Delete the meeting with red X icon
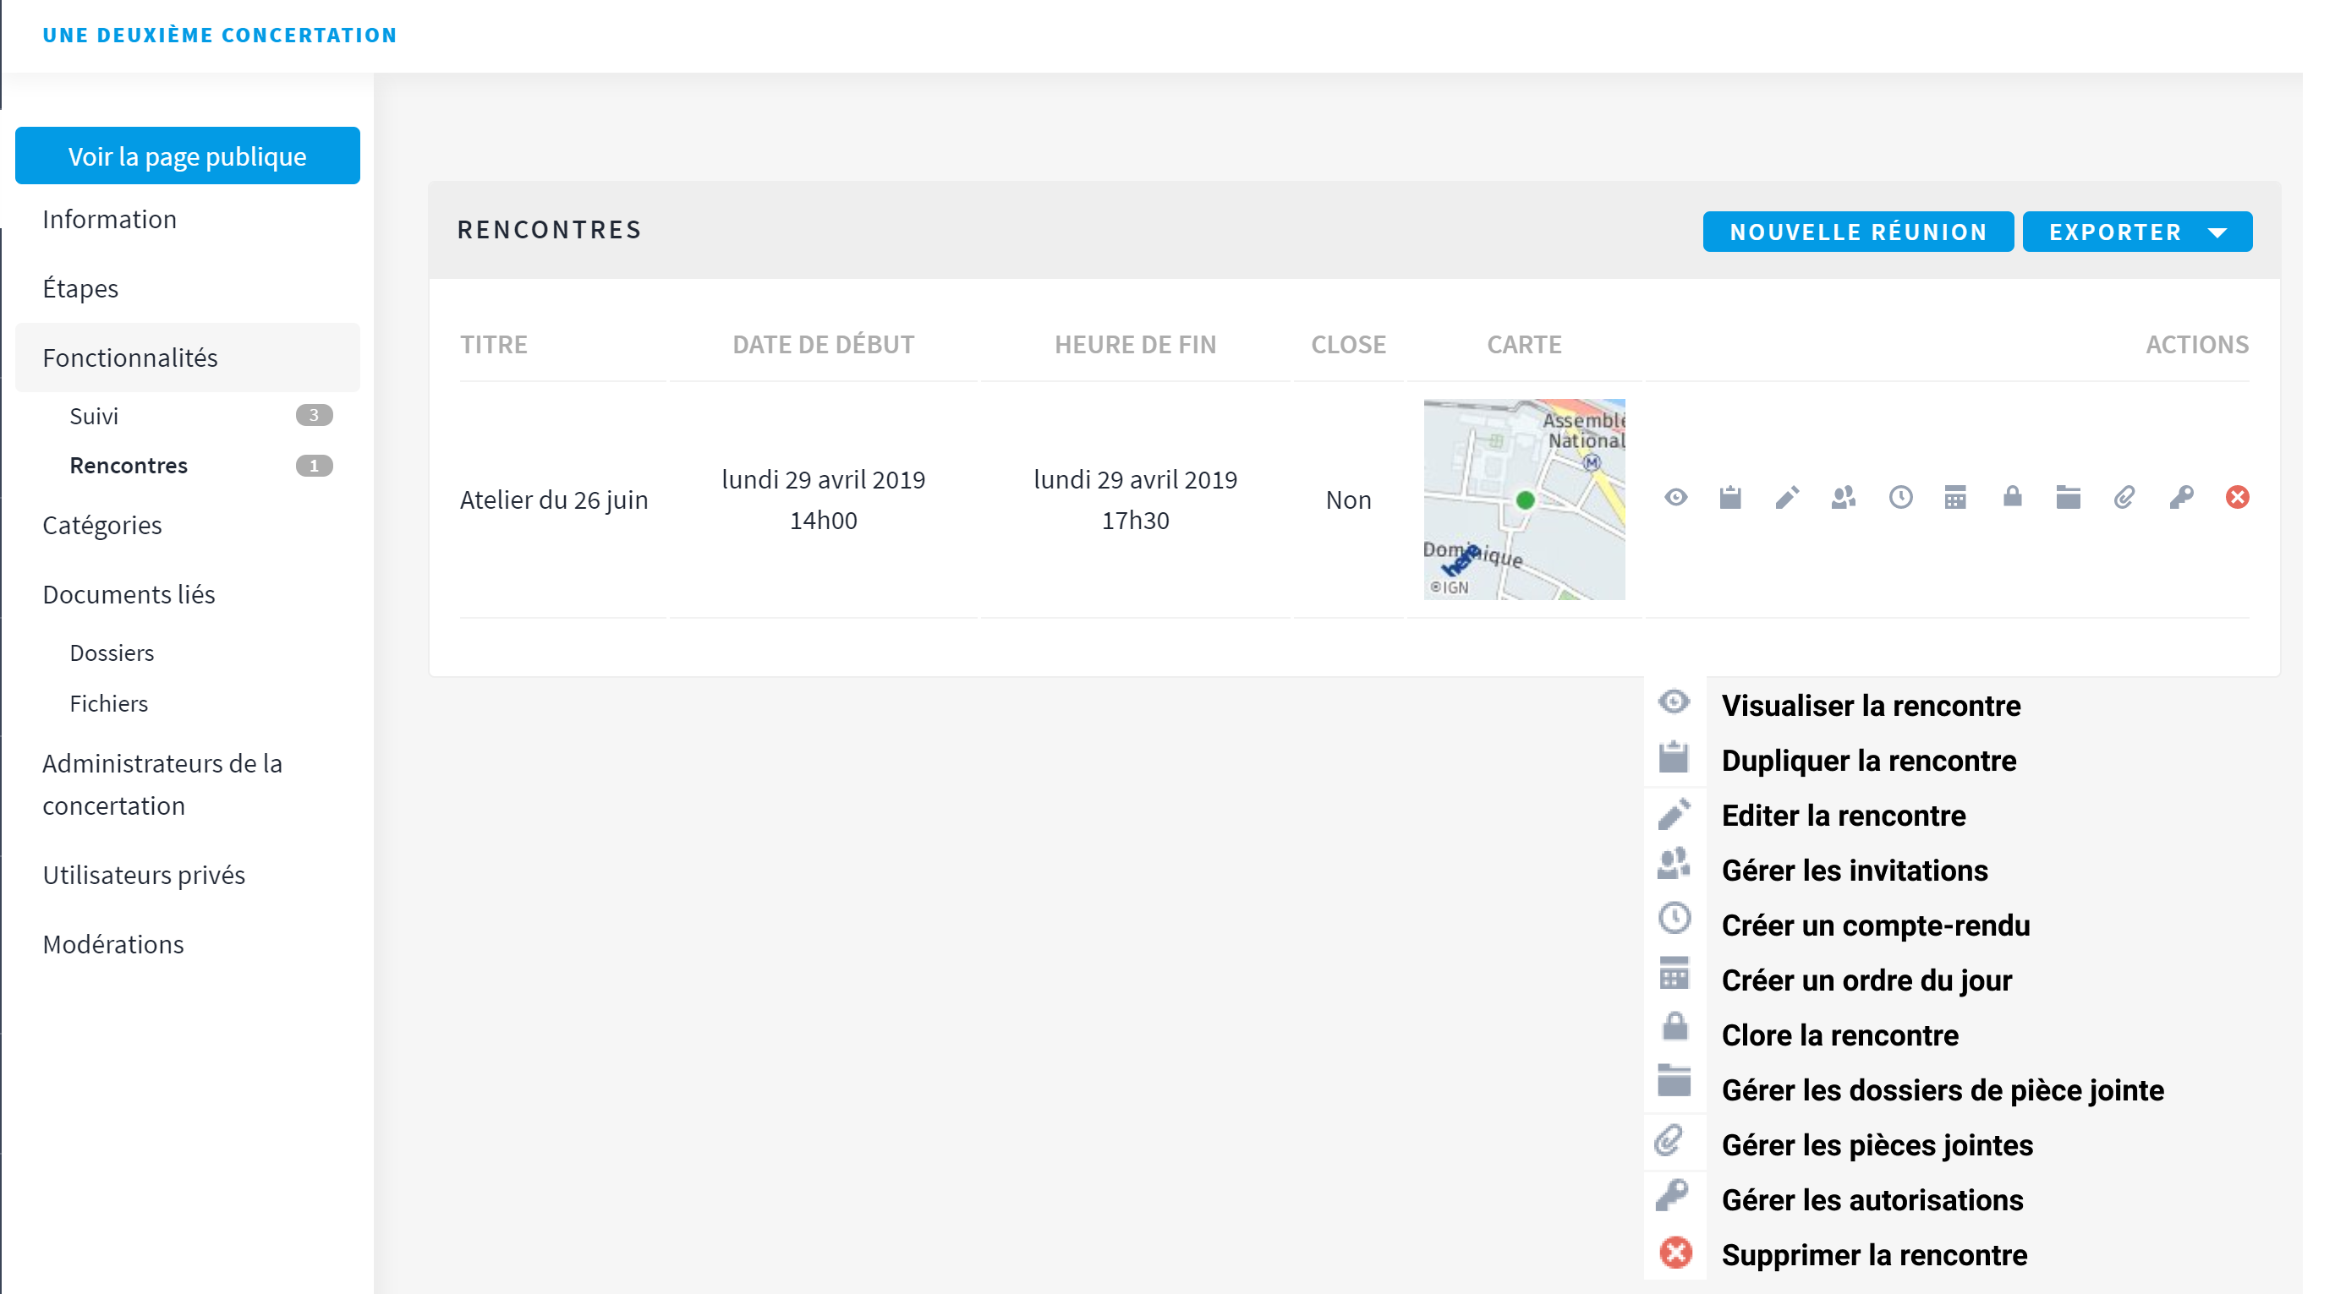The image size is (2335, 1294). [x=2237, y=497]
